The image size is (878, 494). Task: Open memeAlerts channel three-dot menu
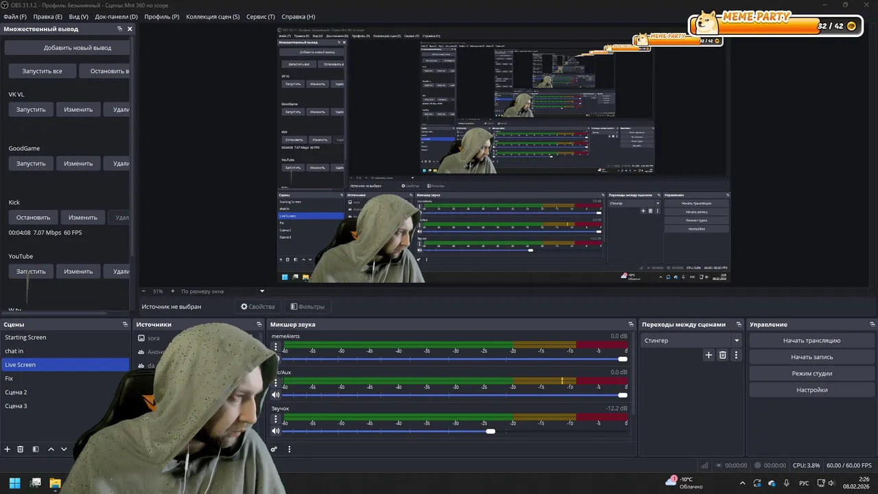pyautogui.click(x=276, y=347)
